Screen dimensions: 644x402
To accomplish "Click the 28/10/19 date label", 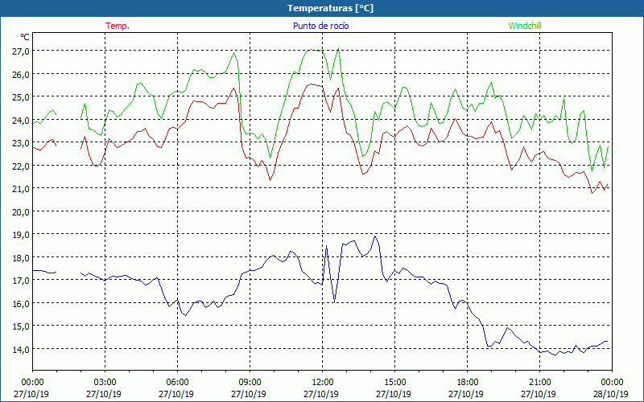I will [611, 394].
